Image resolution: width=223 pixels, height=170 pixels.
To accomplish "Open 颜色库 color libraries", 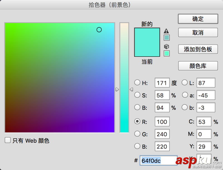I will pos(198,66).
